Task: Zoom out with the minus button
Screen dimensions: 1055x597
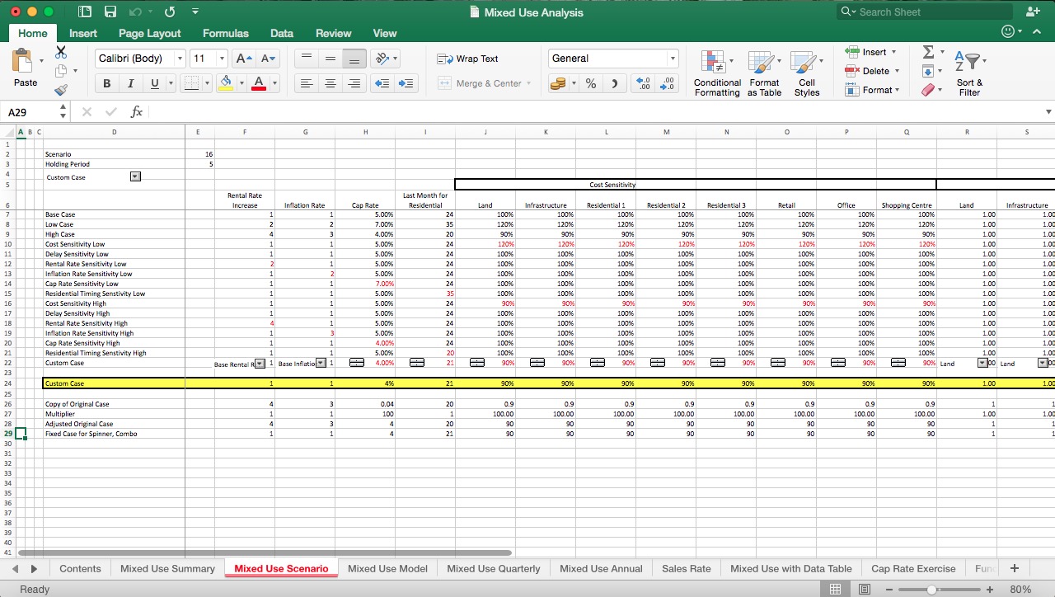Action: click(889, 590)
